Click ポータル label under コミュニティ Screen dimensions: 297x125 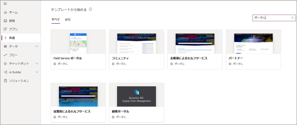click(x=121, y=64)
